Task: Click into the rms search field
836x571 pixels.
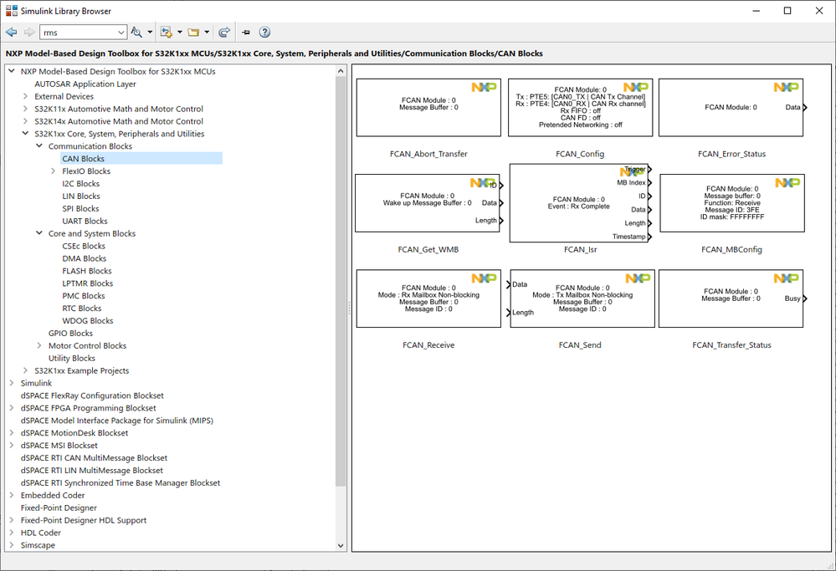Action: click(x=79, y=33)
